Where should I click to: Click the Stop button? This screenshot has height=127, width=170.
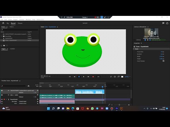click(79, 77)
